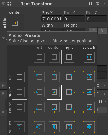Screen dimensions: 108x135
Task: Select the top row header preset
Action: pyautogui.click(x=19, y=77)
